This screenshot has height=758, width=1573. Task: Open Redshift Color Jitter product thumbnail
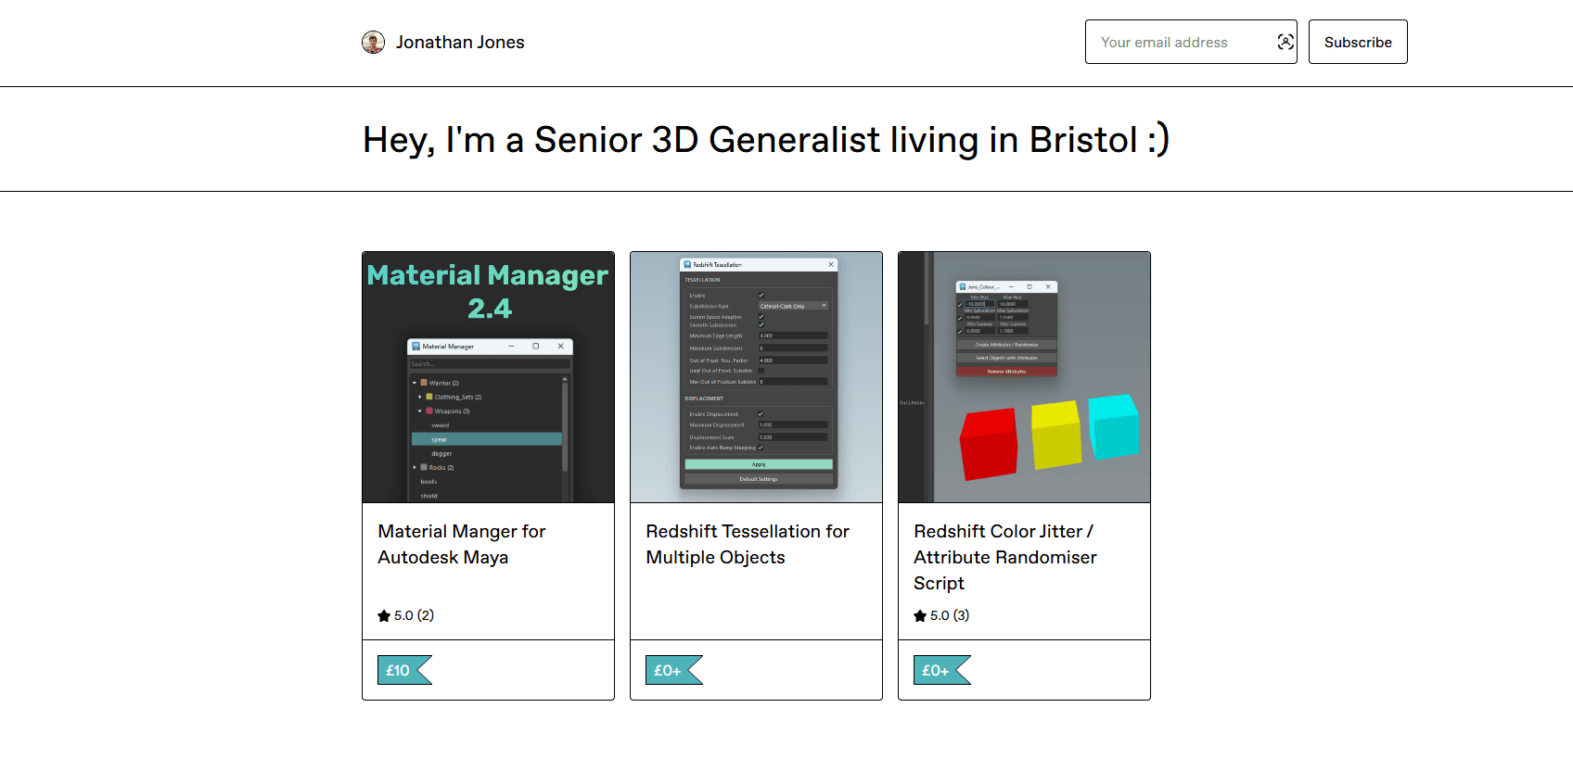click(x=1025, y=377)
